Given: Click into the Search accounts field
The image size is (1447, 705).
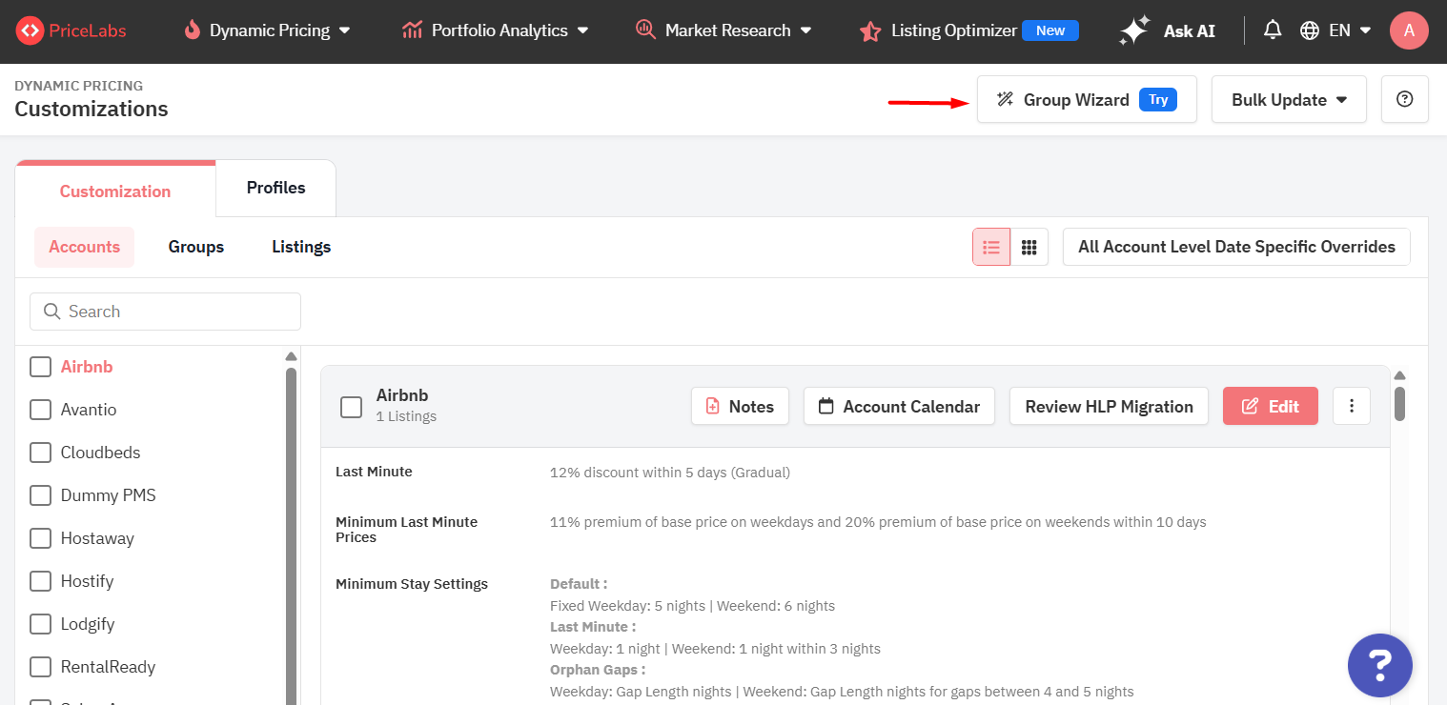Looking at the screenshot, I should [166, 312].
